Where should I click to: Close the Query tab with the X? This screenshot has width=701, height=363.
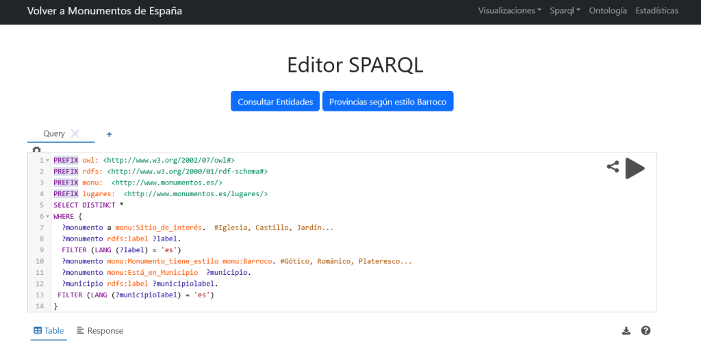(x=75, y=133)
